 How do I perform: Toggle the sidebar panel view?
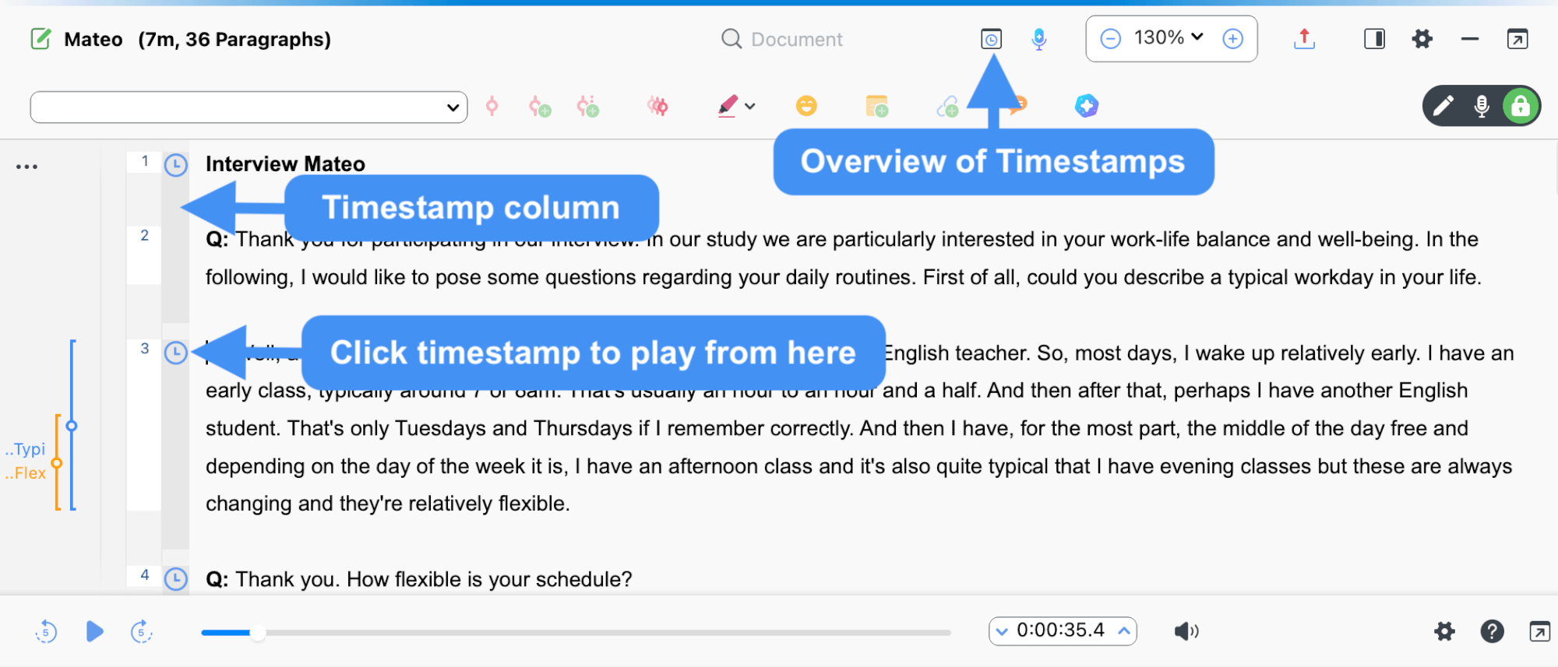tap(1375, 39)
